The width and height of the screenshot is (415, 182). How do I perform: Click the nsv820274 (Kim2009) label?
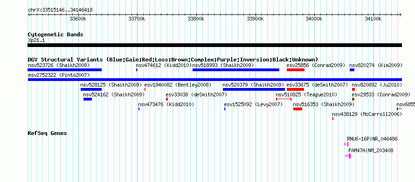tap(376, 65)
